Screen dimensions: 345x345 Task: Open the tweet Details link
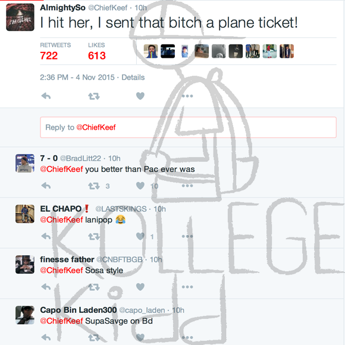[x=133, y=77]
